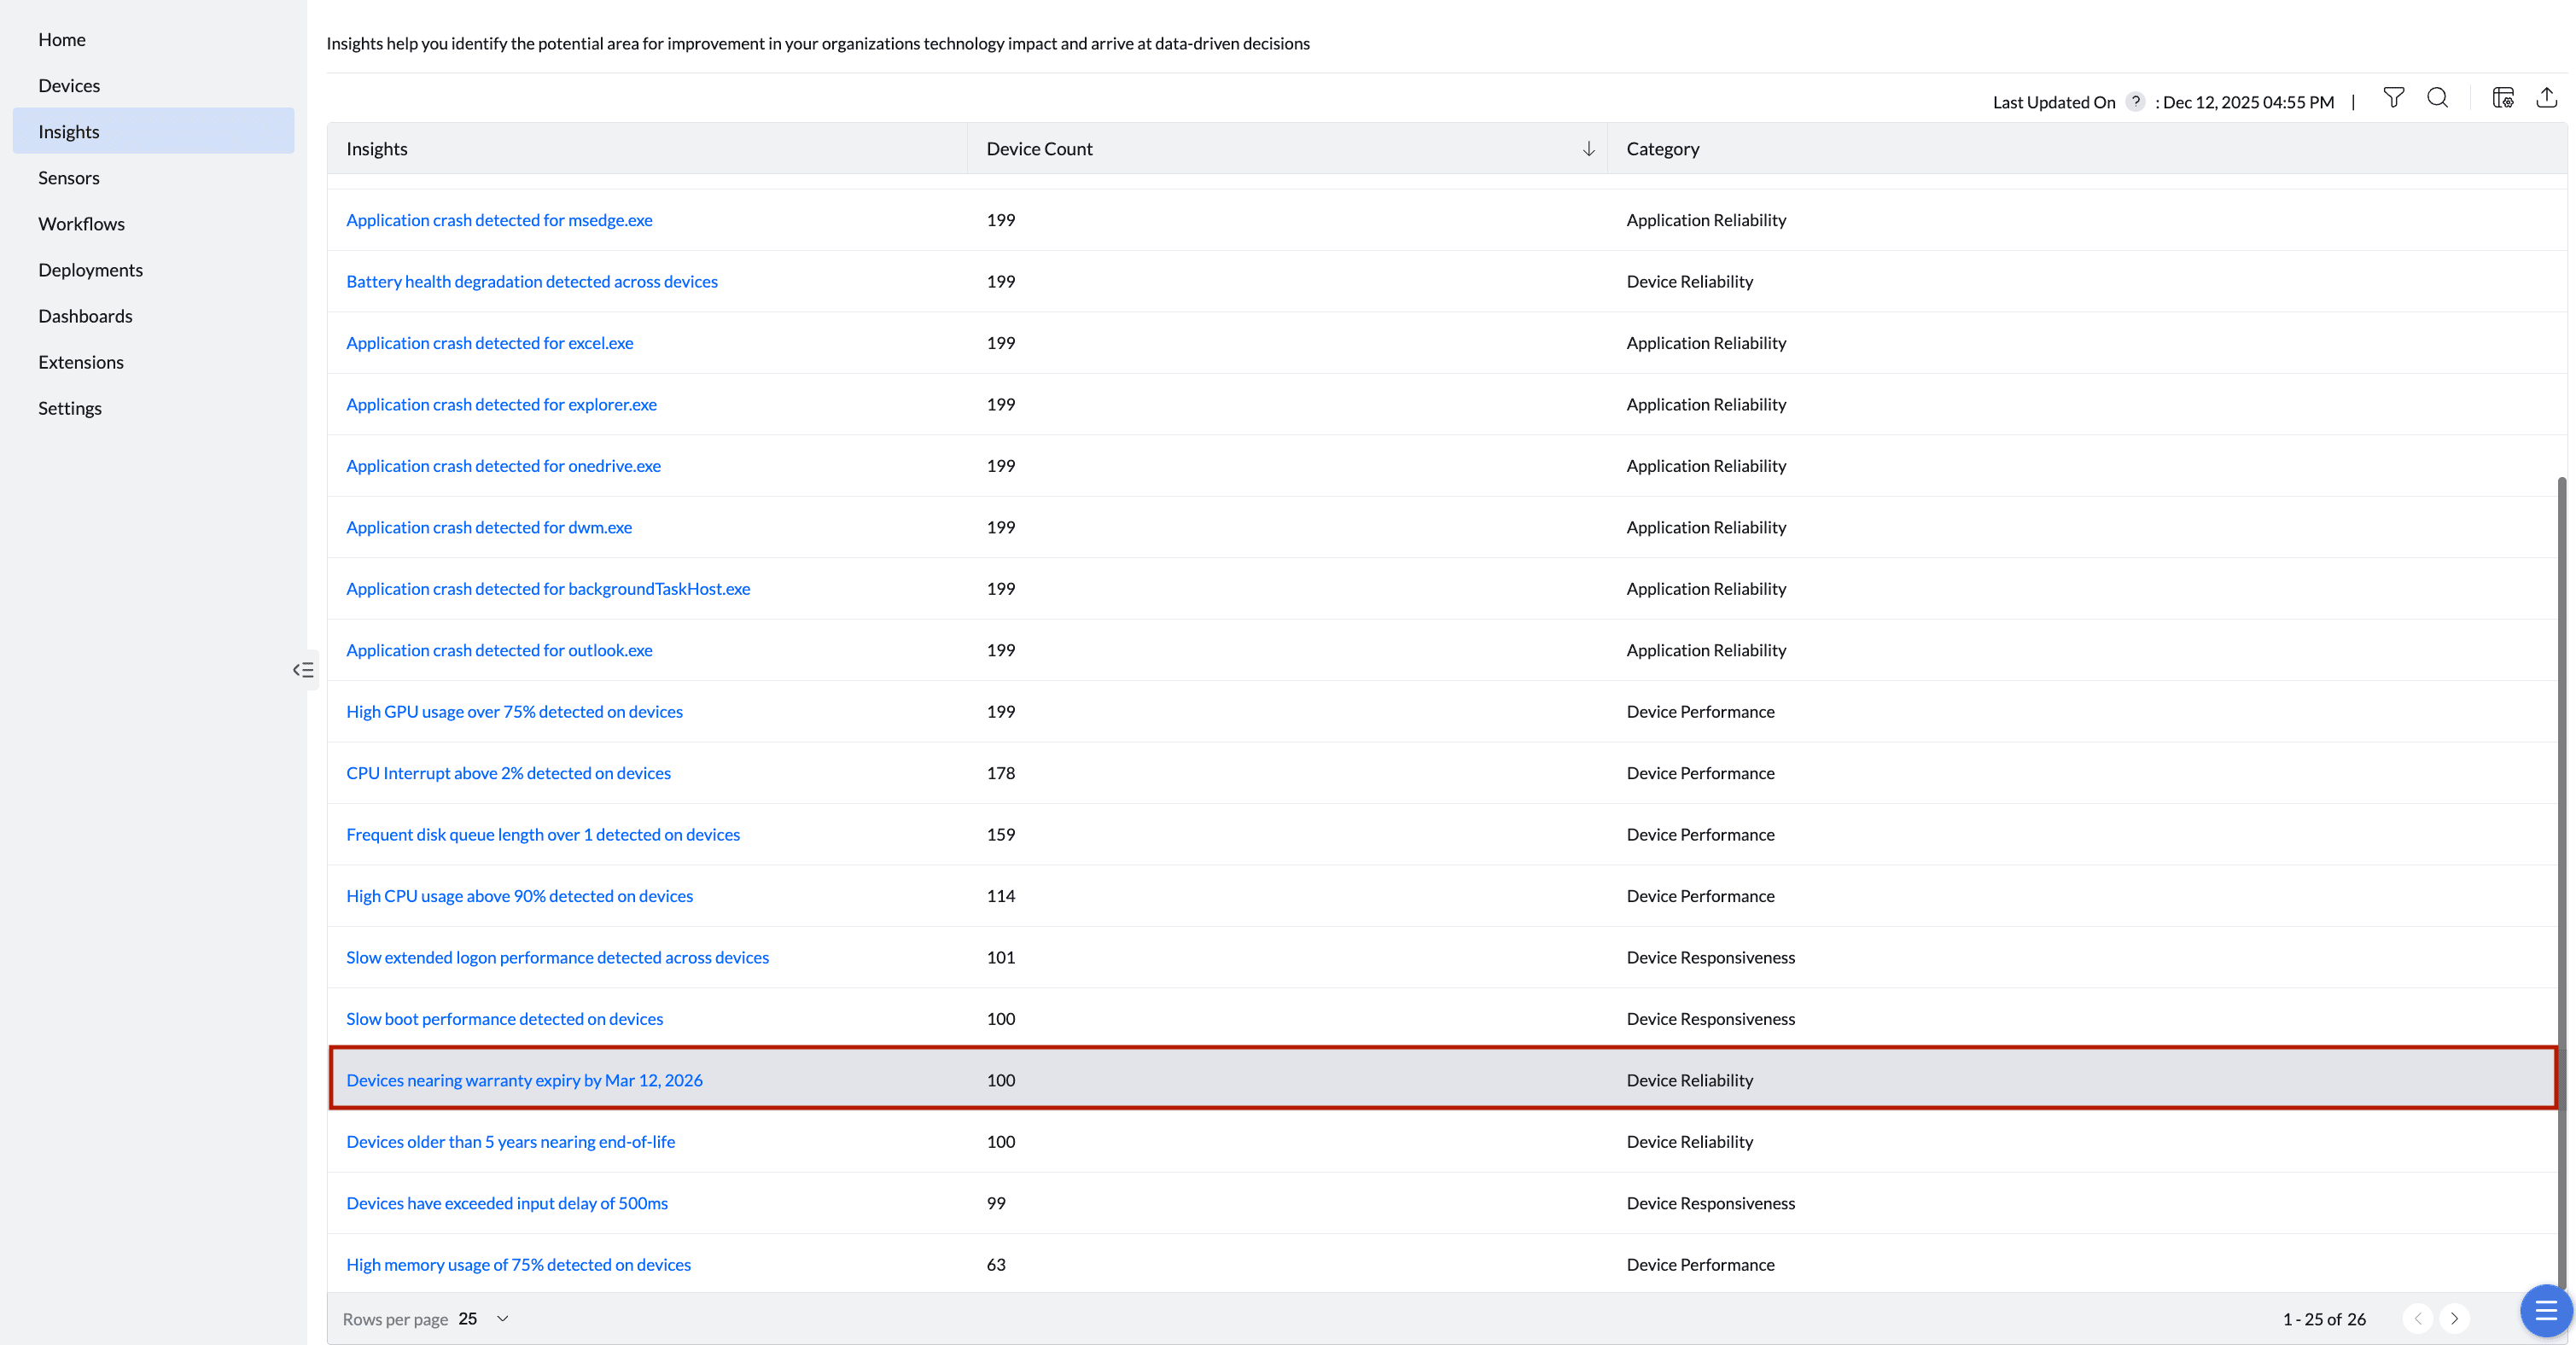
Task: Click the Category column header
Action: tap(1662, 149)
